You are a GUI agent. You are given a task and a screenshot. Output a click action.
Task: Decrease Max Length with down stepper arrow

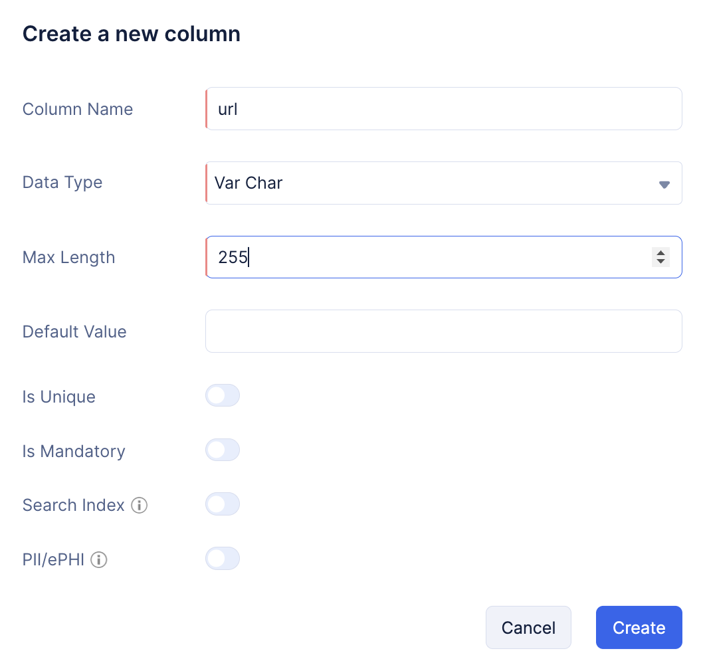[660, 261]
